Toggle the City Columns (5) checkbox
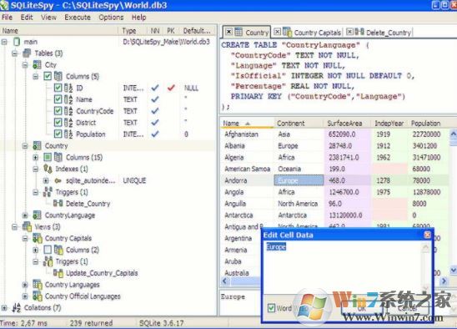The width and height of the screenshot is (457, 329). (x=48, y=77)
